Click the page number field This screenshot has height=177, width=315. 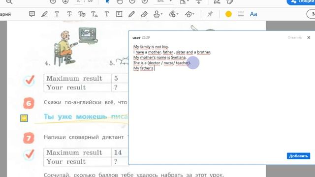pos(79,1)
